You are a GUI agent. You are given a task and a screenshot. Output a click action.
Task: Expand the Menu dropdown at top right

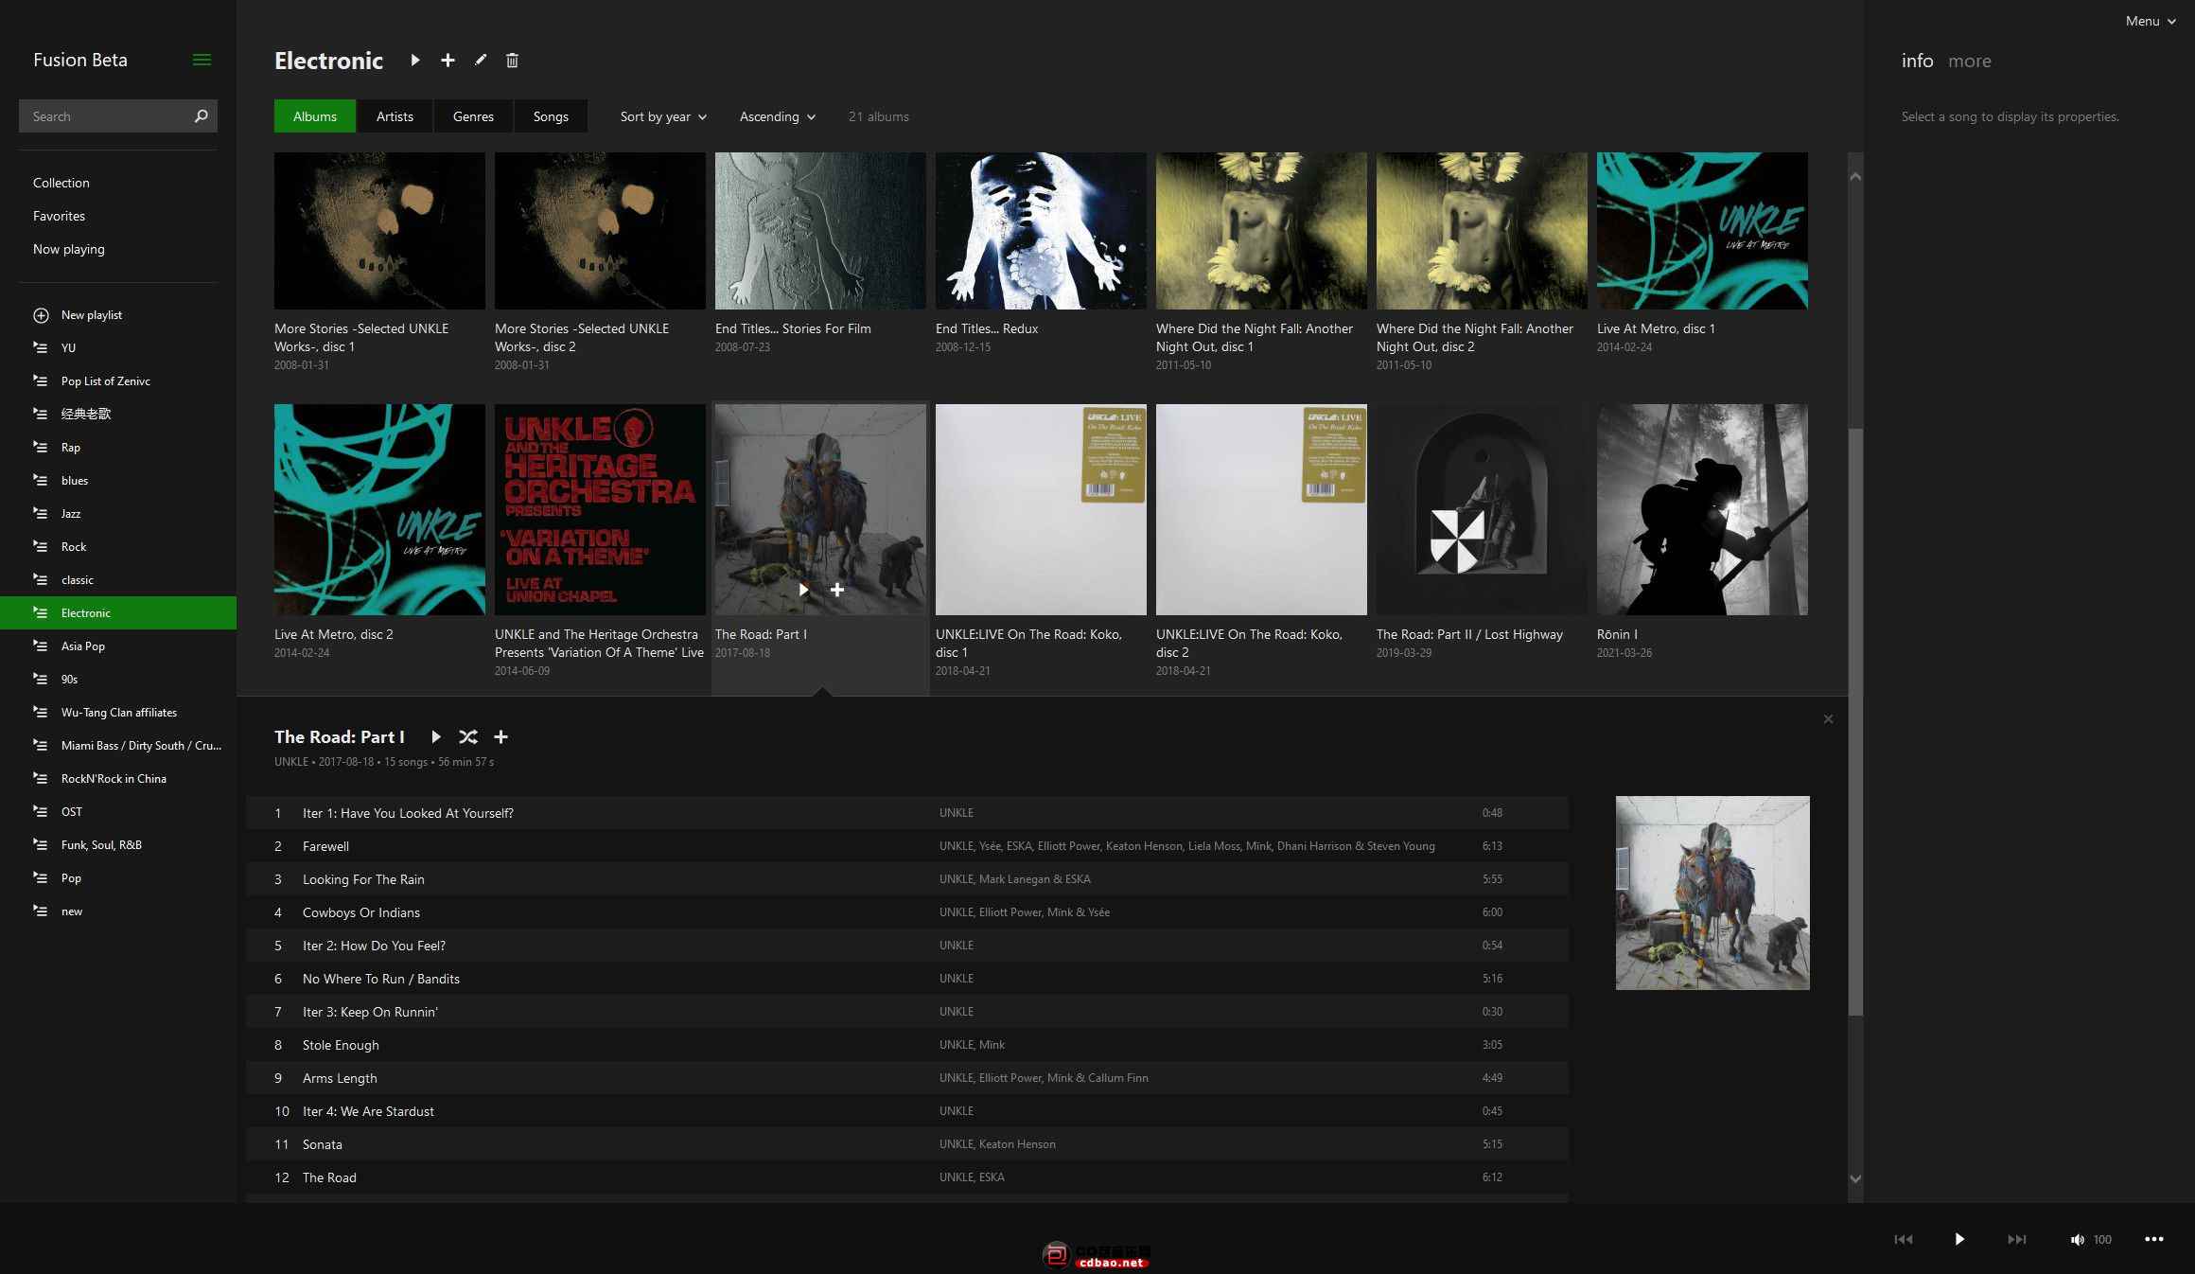click(2150, 21)
